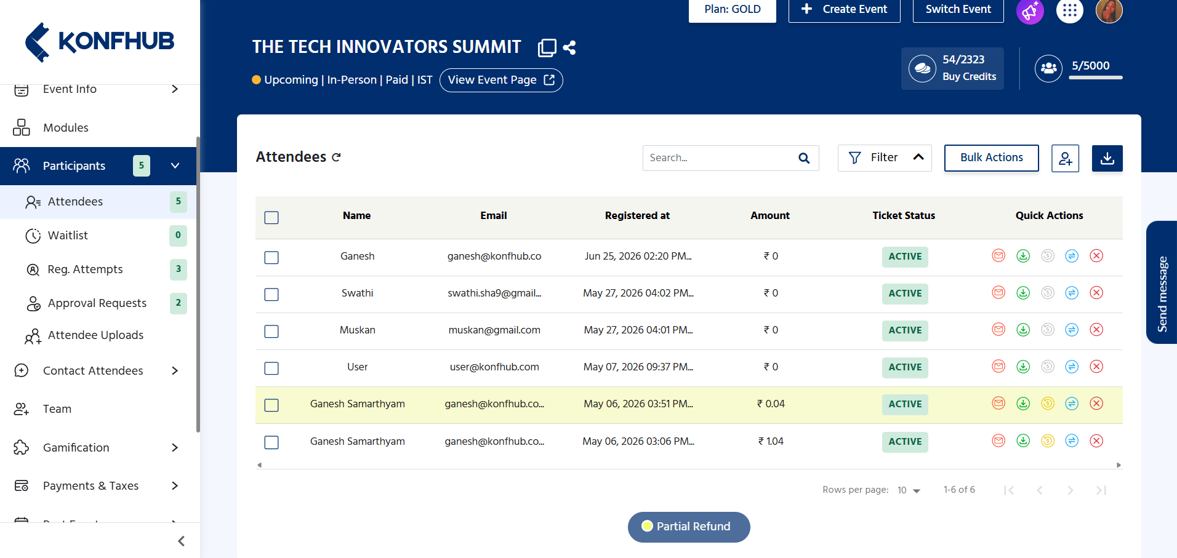Open Rows per page dropdown

tap(908, 490)
